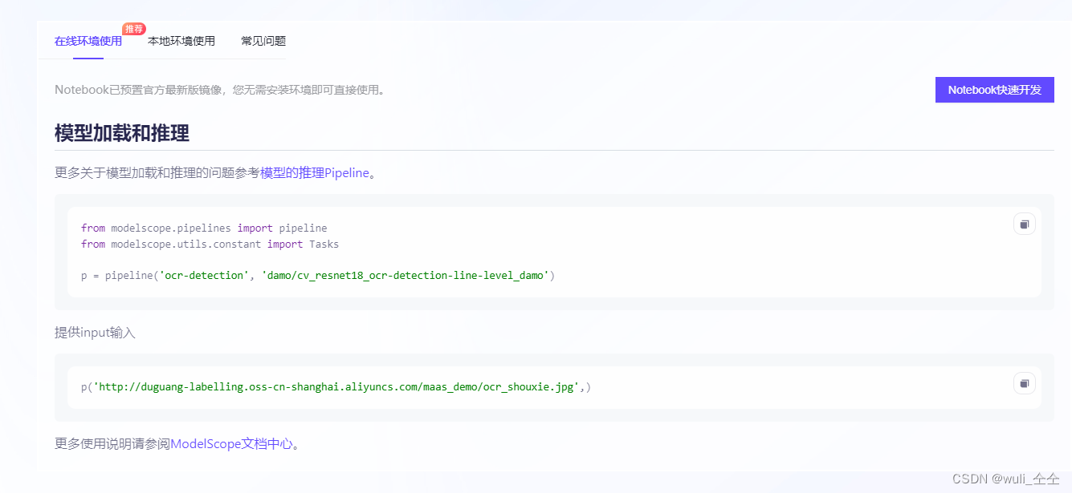Click the underline indicator below 在线环境使用
This screenshot has width=1072, height=493.
click(88, 59)
